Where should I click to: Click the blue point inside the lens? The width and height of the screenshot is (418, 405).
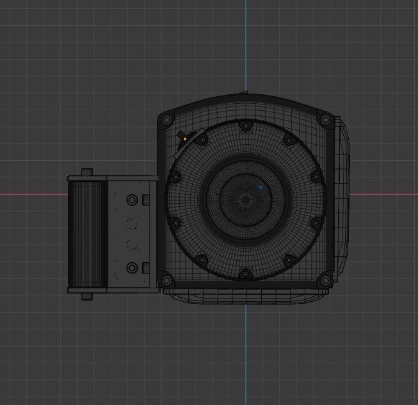(x=261, y=188)
